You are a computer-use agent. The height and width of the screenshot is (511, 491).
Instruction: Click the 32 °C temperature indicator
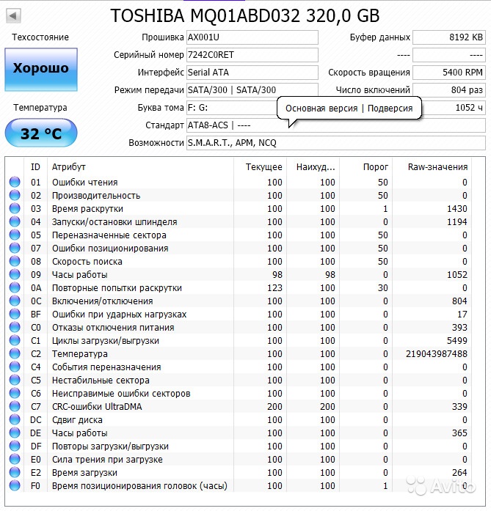click(41, 133)
